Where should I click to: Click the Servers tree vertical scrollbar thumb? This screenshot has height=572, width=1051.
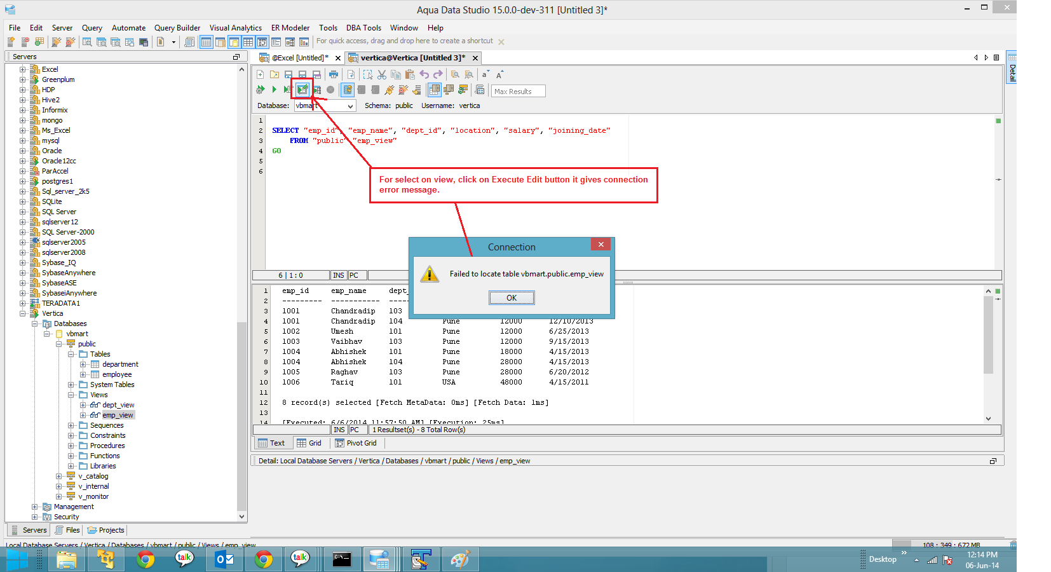(x=241, y=416)
